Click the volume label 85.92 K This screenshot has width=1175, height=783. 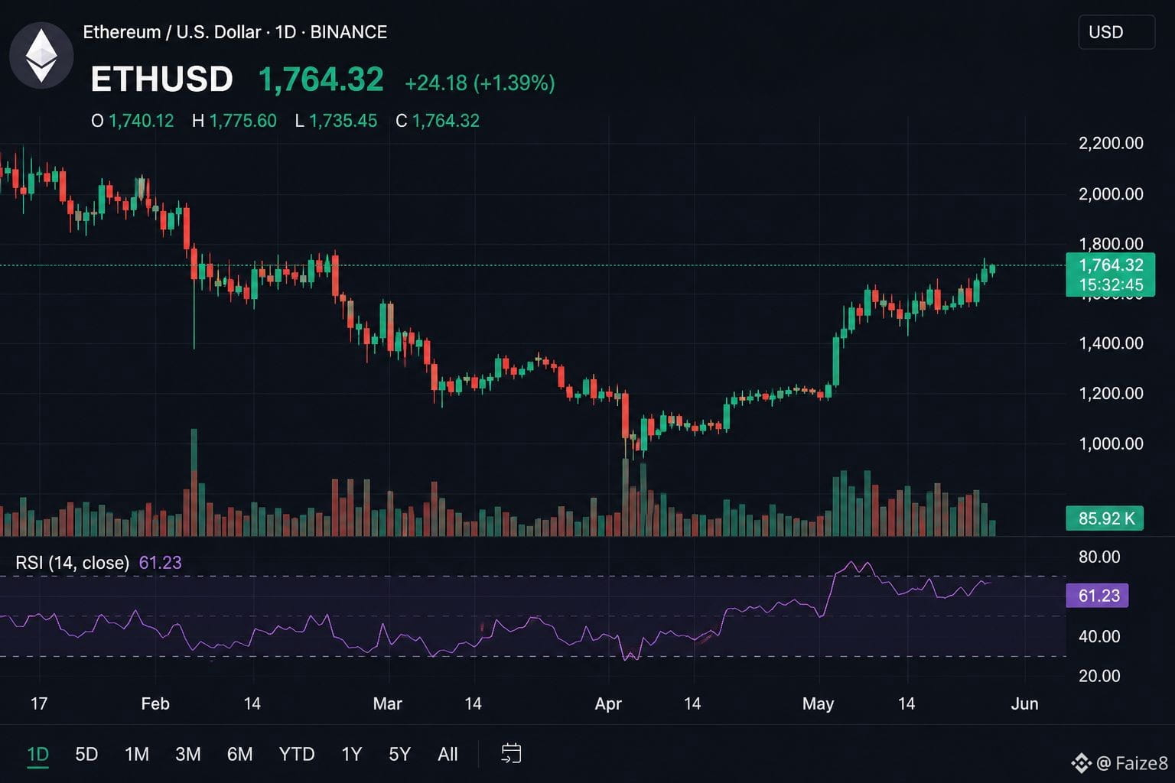[1105, 518]
